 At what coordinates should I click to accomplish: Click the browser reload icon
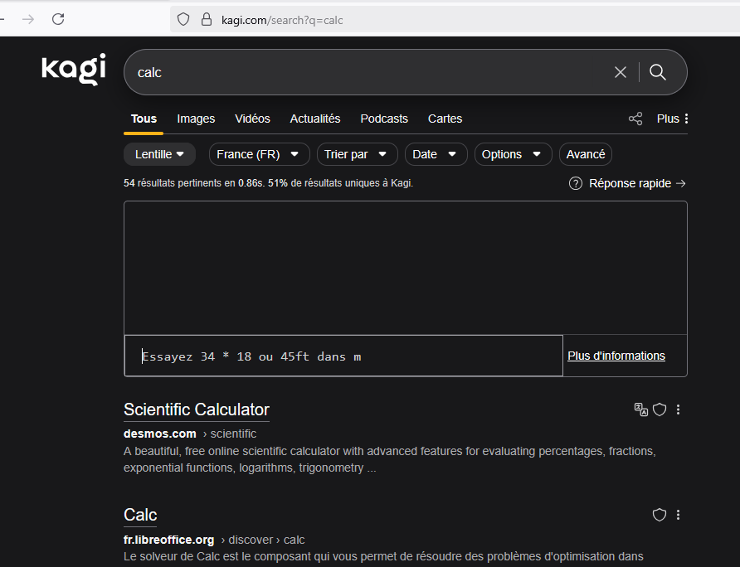click(x=58, y=19)
